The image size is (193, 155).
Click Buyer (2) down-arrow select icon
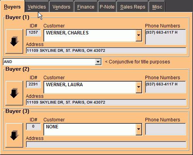(14, 93)
